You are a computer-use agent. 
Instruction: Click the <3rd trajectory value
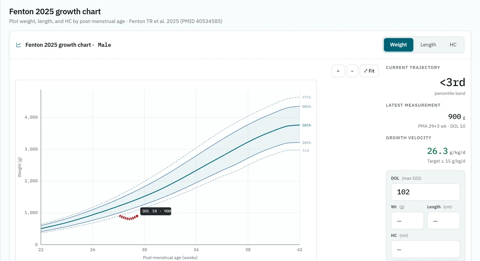pyautogui.click(x=452, y=82)
